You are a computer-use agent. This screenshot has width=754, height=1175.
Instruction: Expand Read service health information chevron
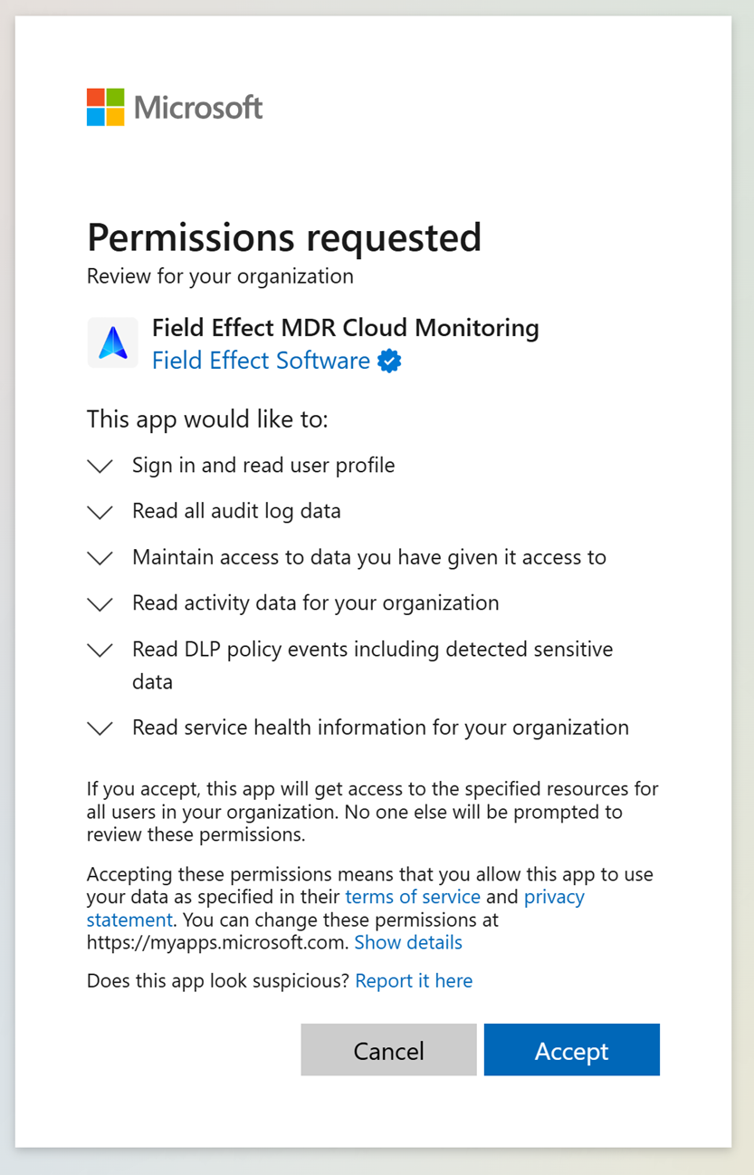coord(100,727)
